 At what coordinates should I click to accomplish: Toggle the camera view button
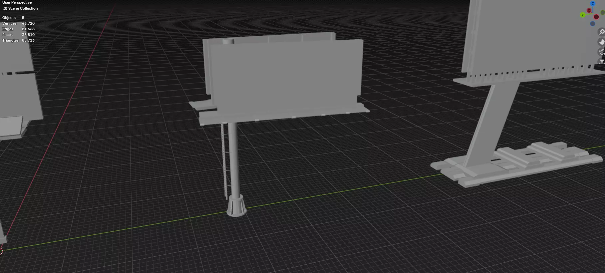[602, 52]
